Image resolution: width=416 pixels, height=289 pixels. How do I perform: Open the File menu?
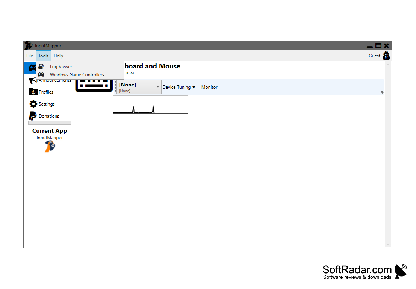pos(29,56)
